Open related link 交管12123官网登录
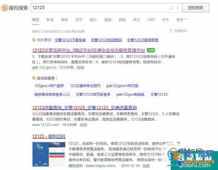The width and height of the screenshot is (218, 170). point(142,40)
